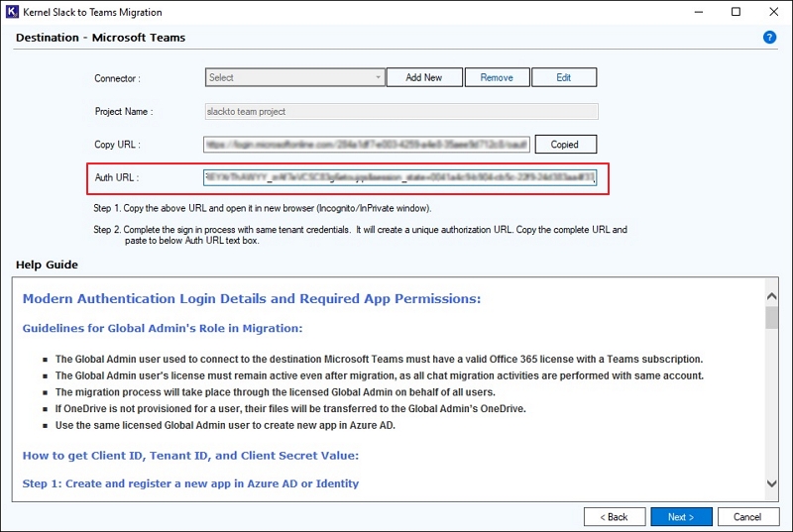Click the 'Auth URL :' label
Viewport: 793px width, 532px height.
pyautogui.click(x=117, y=177)
